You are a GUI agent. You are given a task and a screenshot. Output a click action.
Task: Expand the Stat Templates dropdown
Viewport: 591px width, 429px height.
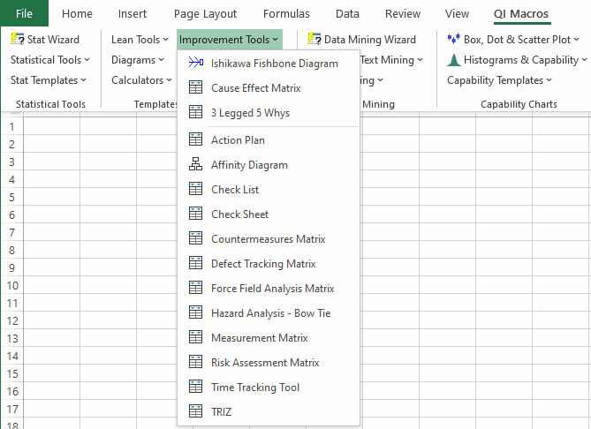tap(49, 80)
